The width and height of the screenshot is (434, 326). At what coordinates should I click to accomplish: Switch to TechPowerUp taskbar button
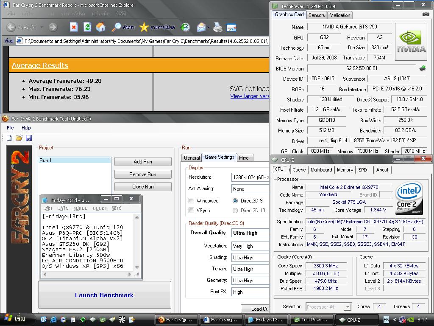[311, 320]
